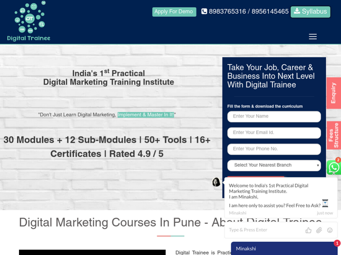Open the WhatsApp chat icon
The height and width of the screenshot is (255, 341).
[333, 168]
